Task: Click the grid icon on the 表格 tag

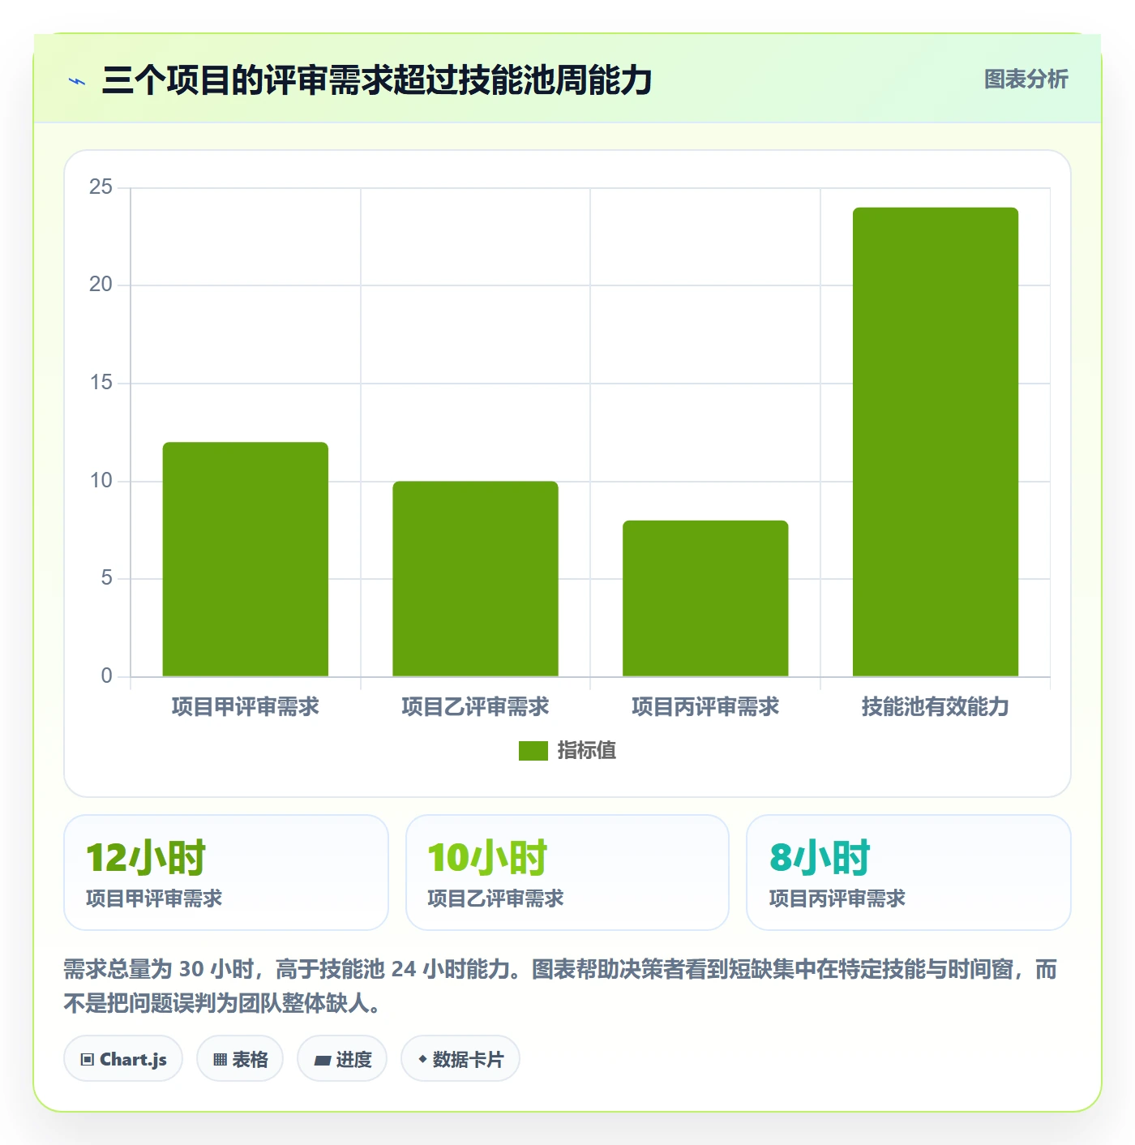Action: click(x=220, y=1060)
